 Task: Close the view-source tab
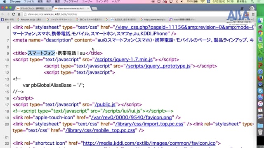click(88, 8)
